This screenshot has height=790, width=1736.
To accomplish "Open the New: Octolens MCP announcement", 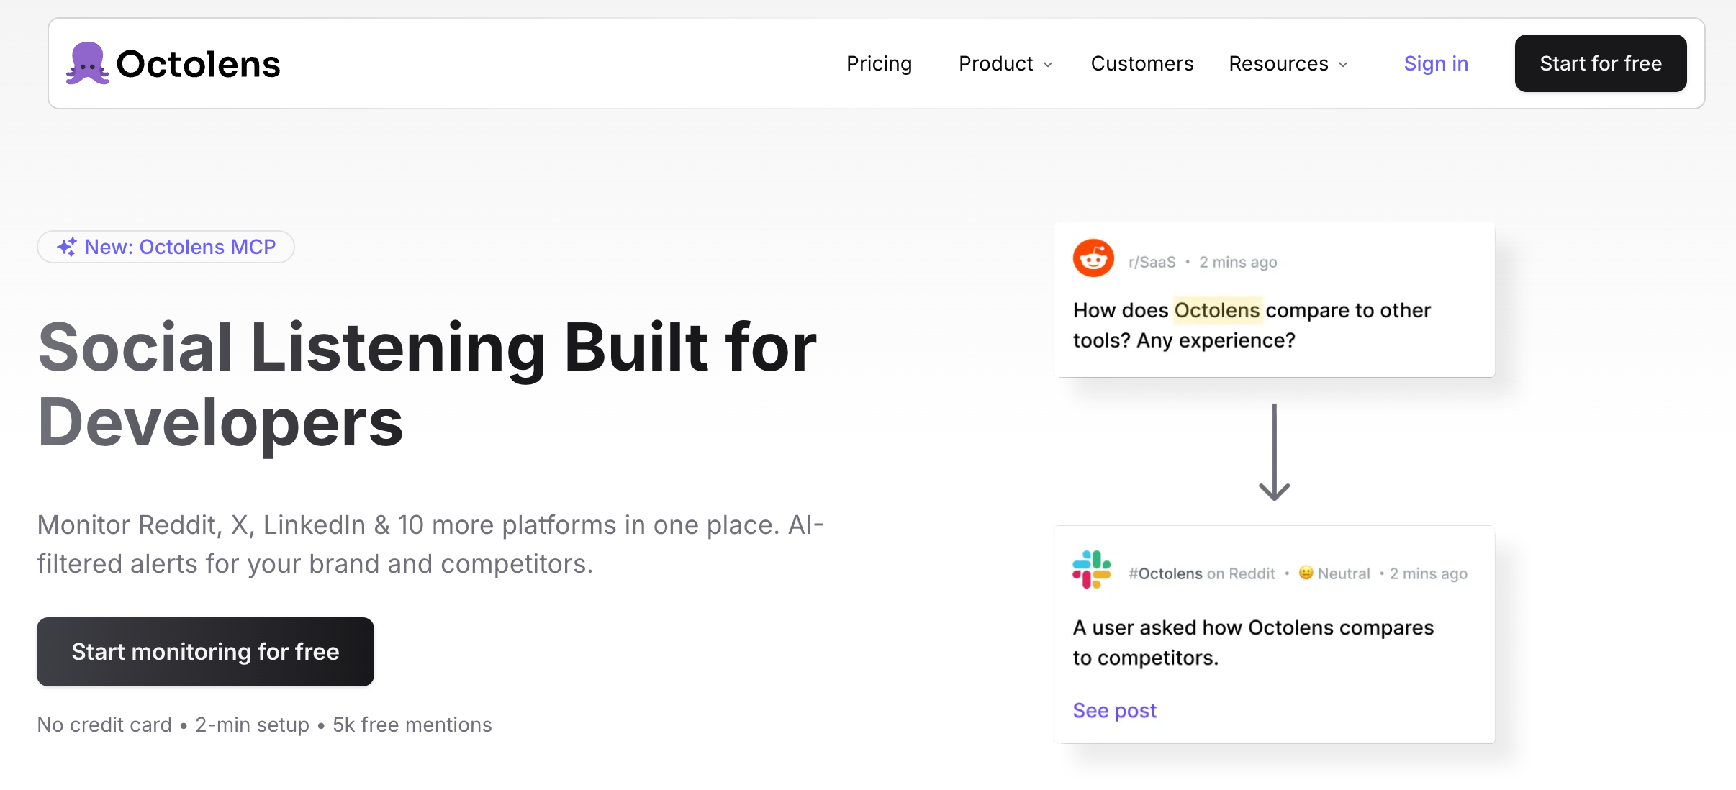I will click(166, 247).
